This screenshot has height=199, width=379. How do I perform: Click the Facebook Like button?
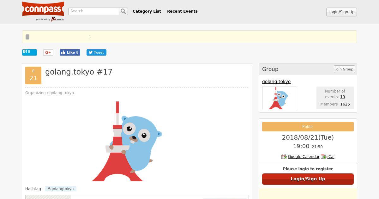click(x=70, y=52)
